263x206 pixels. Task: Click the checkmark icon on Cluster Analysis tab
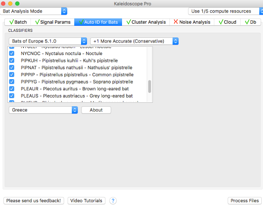128,22
